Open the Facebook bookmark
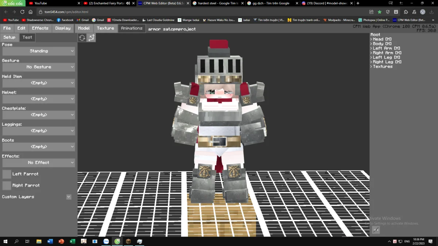 (x=65, y=20)
